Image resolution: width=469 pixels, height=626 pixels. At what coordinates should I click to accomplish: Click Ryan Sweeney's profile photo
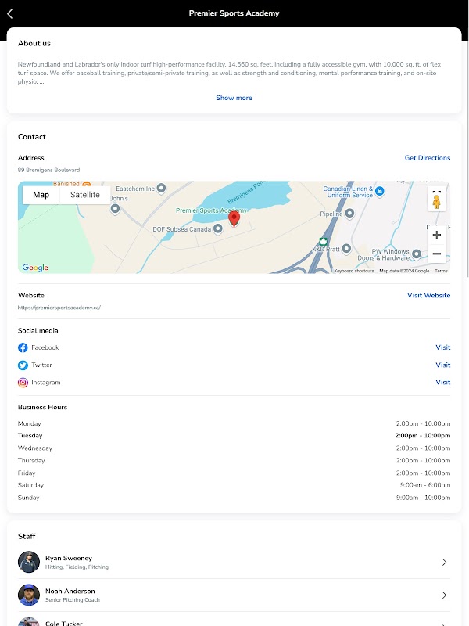tap(29, 562)
